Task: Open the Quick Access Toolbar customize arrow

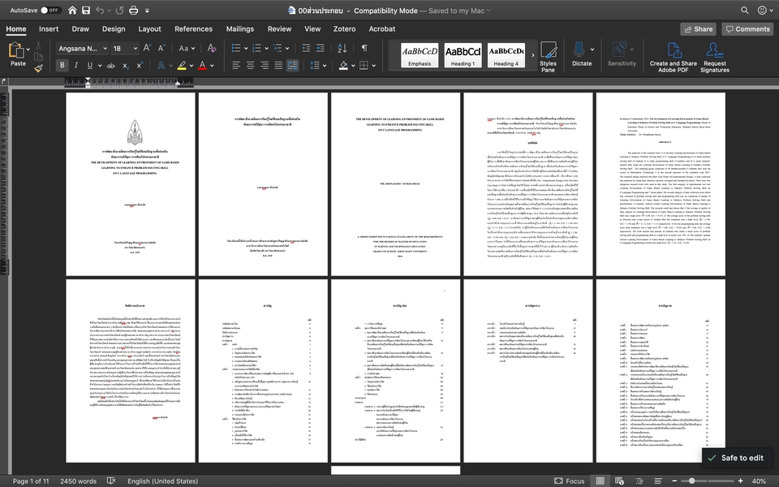Action: coord(147,10)
